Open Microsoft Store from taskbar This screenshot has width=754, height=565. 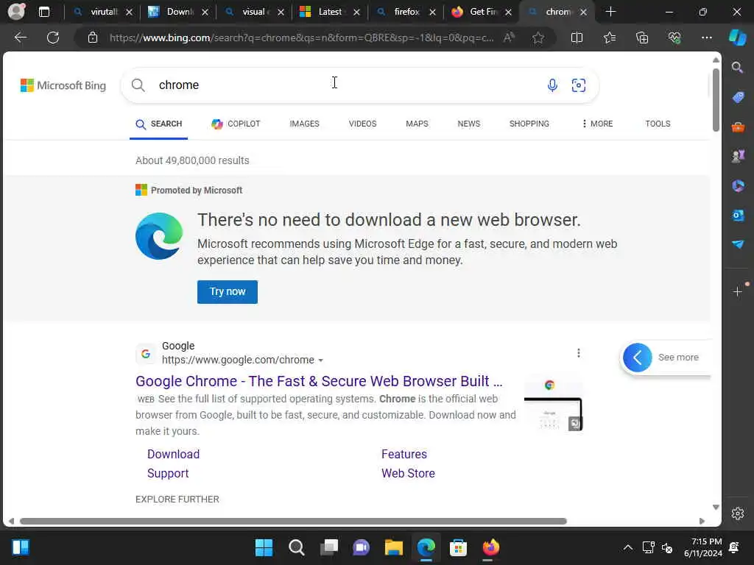click(458, 547)
